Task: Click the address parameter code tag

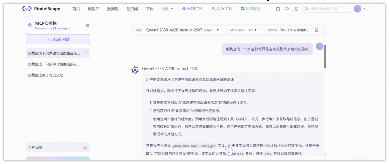Action: tap(237, 154)
